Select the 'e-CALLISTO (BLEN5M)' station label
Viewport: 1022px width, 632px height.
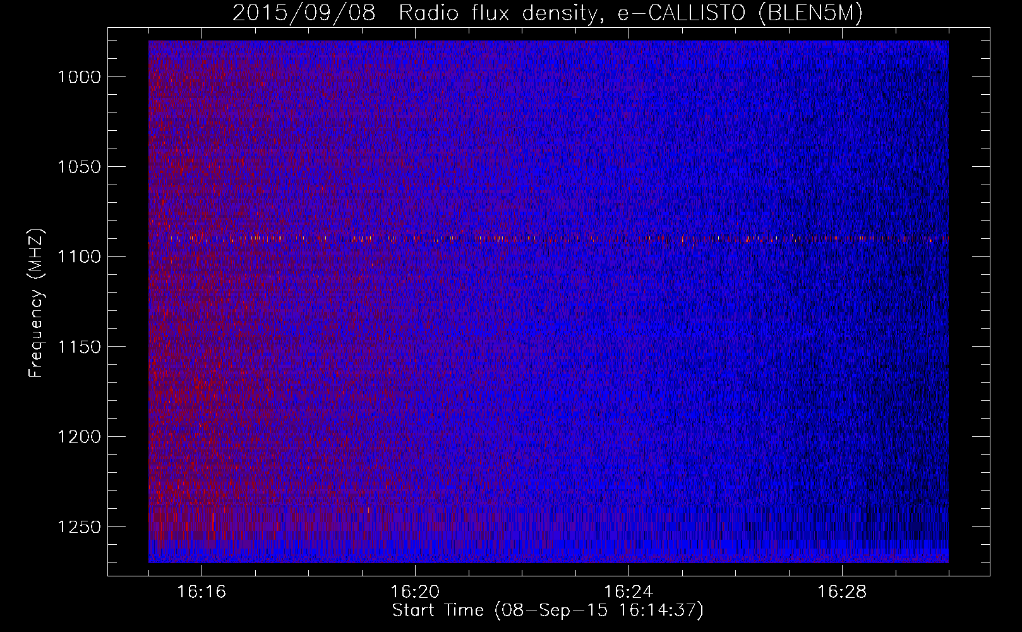tap(740, 13)
